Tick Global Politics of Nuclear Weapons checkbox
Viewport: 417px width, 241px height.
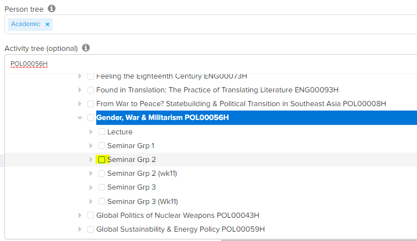pos(91,216)
